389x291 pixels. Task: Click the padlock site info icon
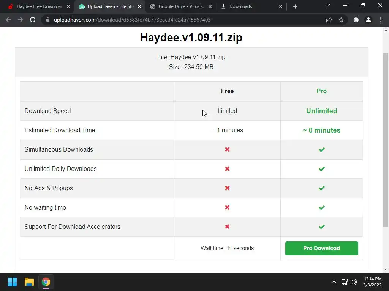(48, 20)
